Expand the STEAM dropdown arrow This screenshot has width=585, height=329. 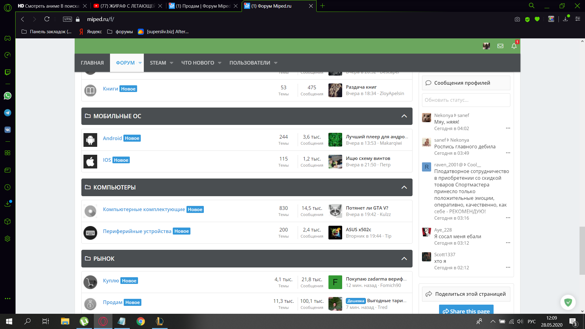172,63
